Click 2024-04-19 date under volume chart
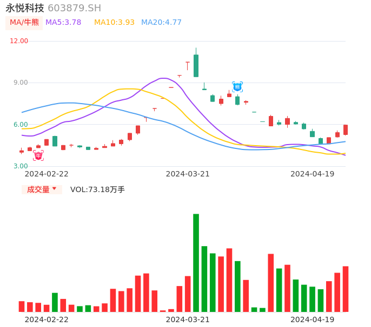Image resolution: width=371 pixels, height=327 pixels. click(313, 319)
